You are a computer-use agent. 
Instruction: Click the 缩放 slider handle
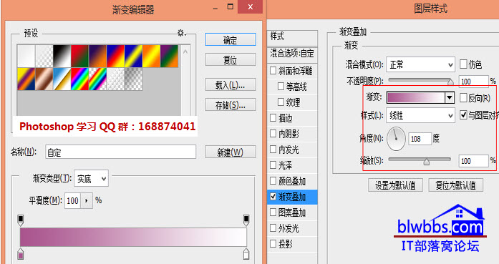click(x=427, y=162)
